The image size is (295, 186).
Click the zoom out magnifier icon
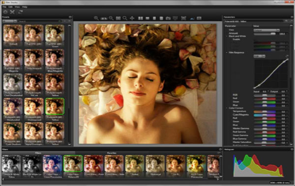pyautogui.click(x=111, y=18)
